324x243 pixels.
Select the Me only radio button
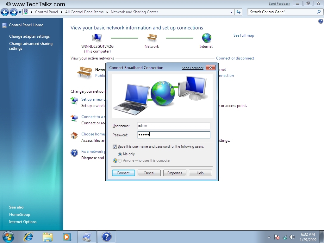tap(120, 154)
